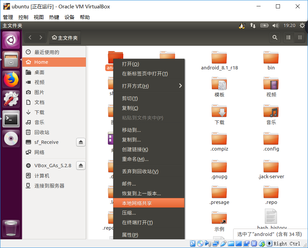Open the Ubuntu Dash search launcher
This screenshot has height=248, width=308.
(x=11, y=40)
